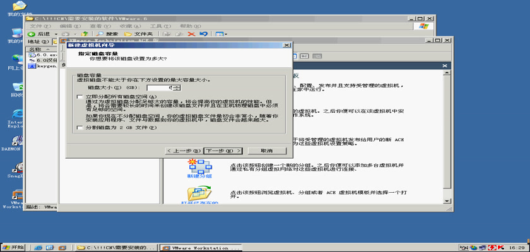Enable 立即分配所有磁盘空间 checkbox

tap(79, 97)
